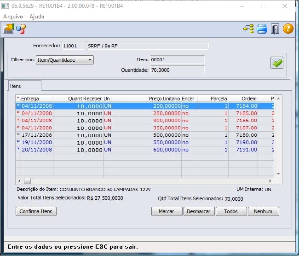
Task: Toggle asterisk mark on row 20/11/2008
Action: tap(18, 150)
